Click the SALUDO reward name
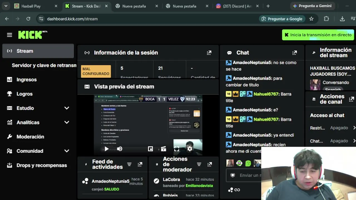Viewport: 356px width, 200px height. 112,189
